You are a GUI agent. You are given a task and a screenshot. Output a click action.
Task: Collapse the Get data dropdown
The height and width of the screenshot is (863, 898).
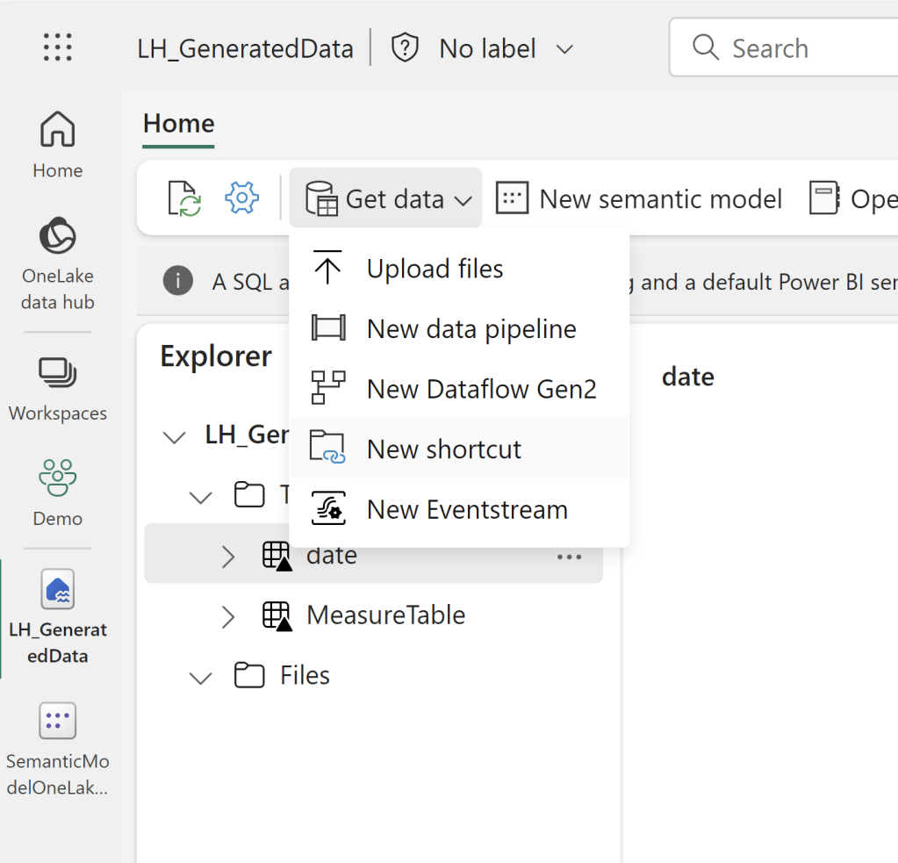[x=385, y=199]
